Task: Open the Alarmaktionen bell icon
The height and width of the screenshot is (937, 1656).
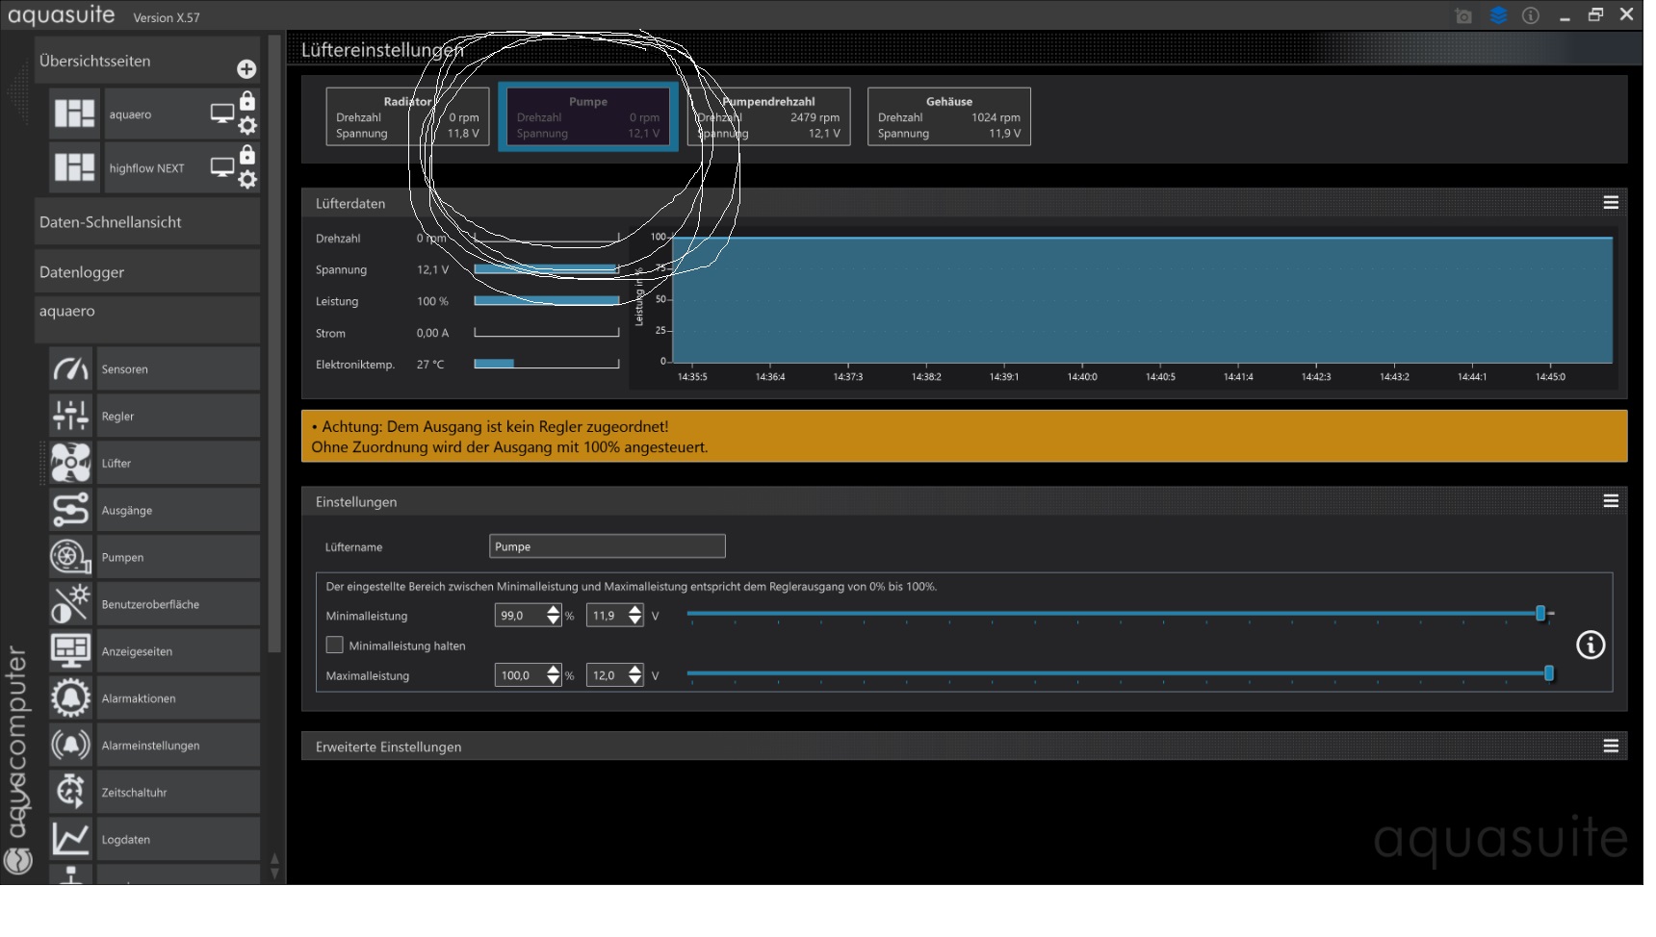Action: (x=70, y=698)
